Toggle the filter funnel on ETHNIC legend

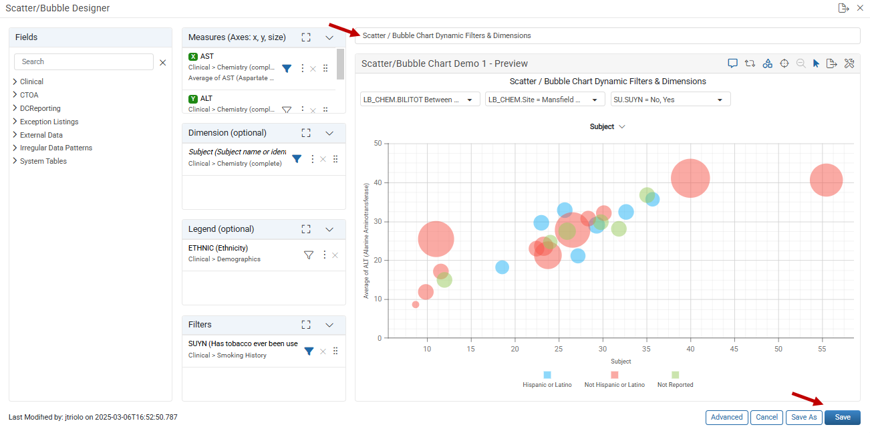pyautogui.click(x=309, y=255)
